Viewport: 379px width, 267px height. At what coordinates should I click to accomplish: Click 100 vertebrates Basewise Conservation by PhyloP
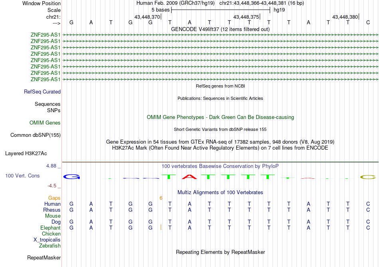pyautogui.click(x=220, y=166)
